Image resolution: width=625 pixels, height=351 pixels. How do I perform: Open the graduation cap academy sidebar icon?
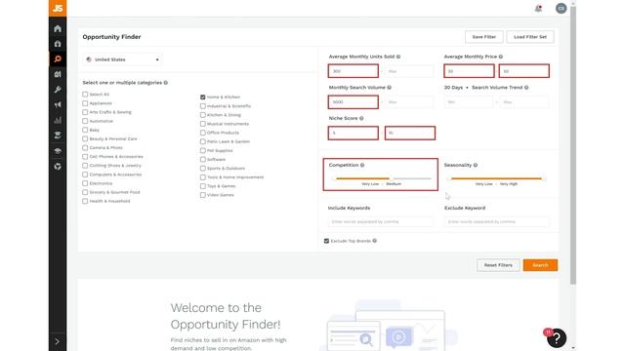tap(58, 151)
